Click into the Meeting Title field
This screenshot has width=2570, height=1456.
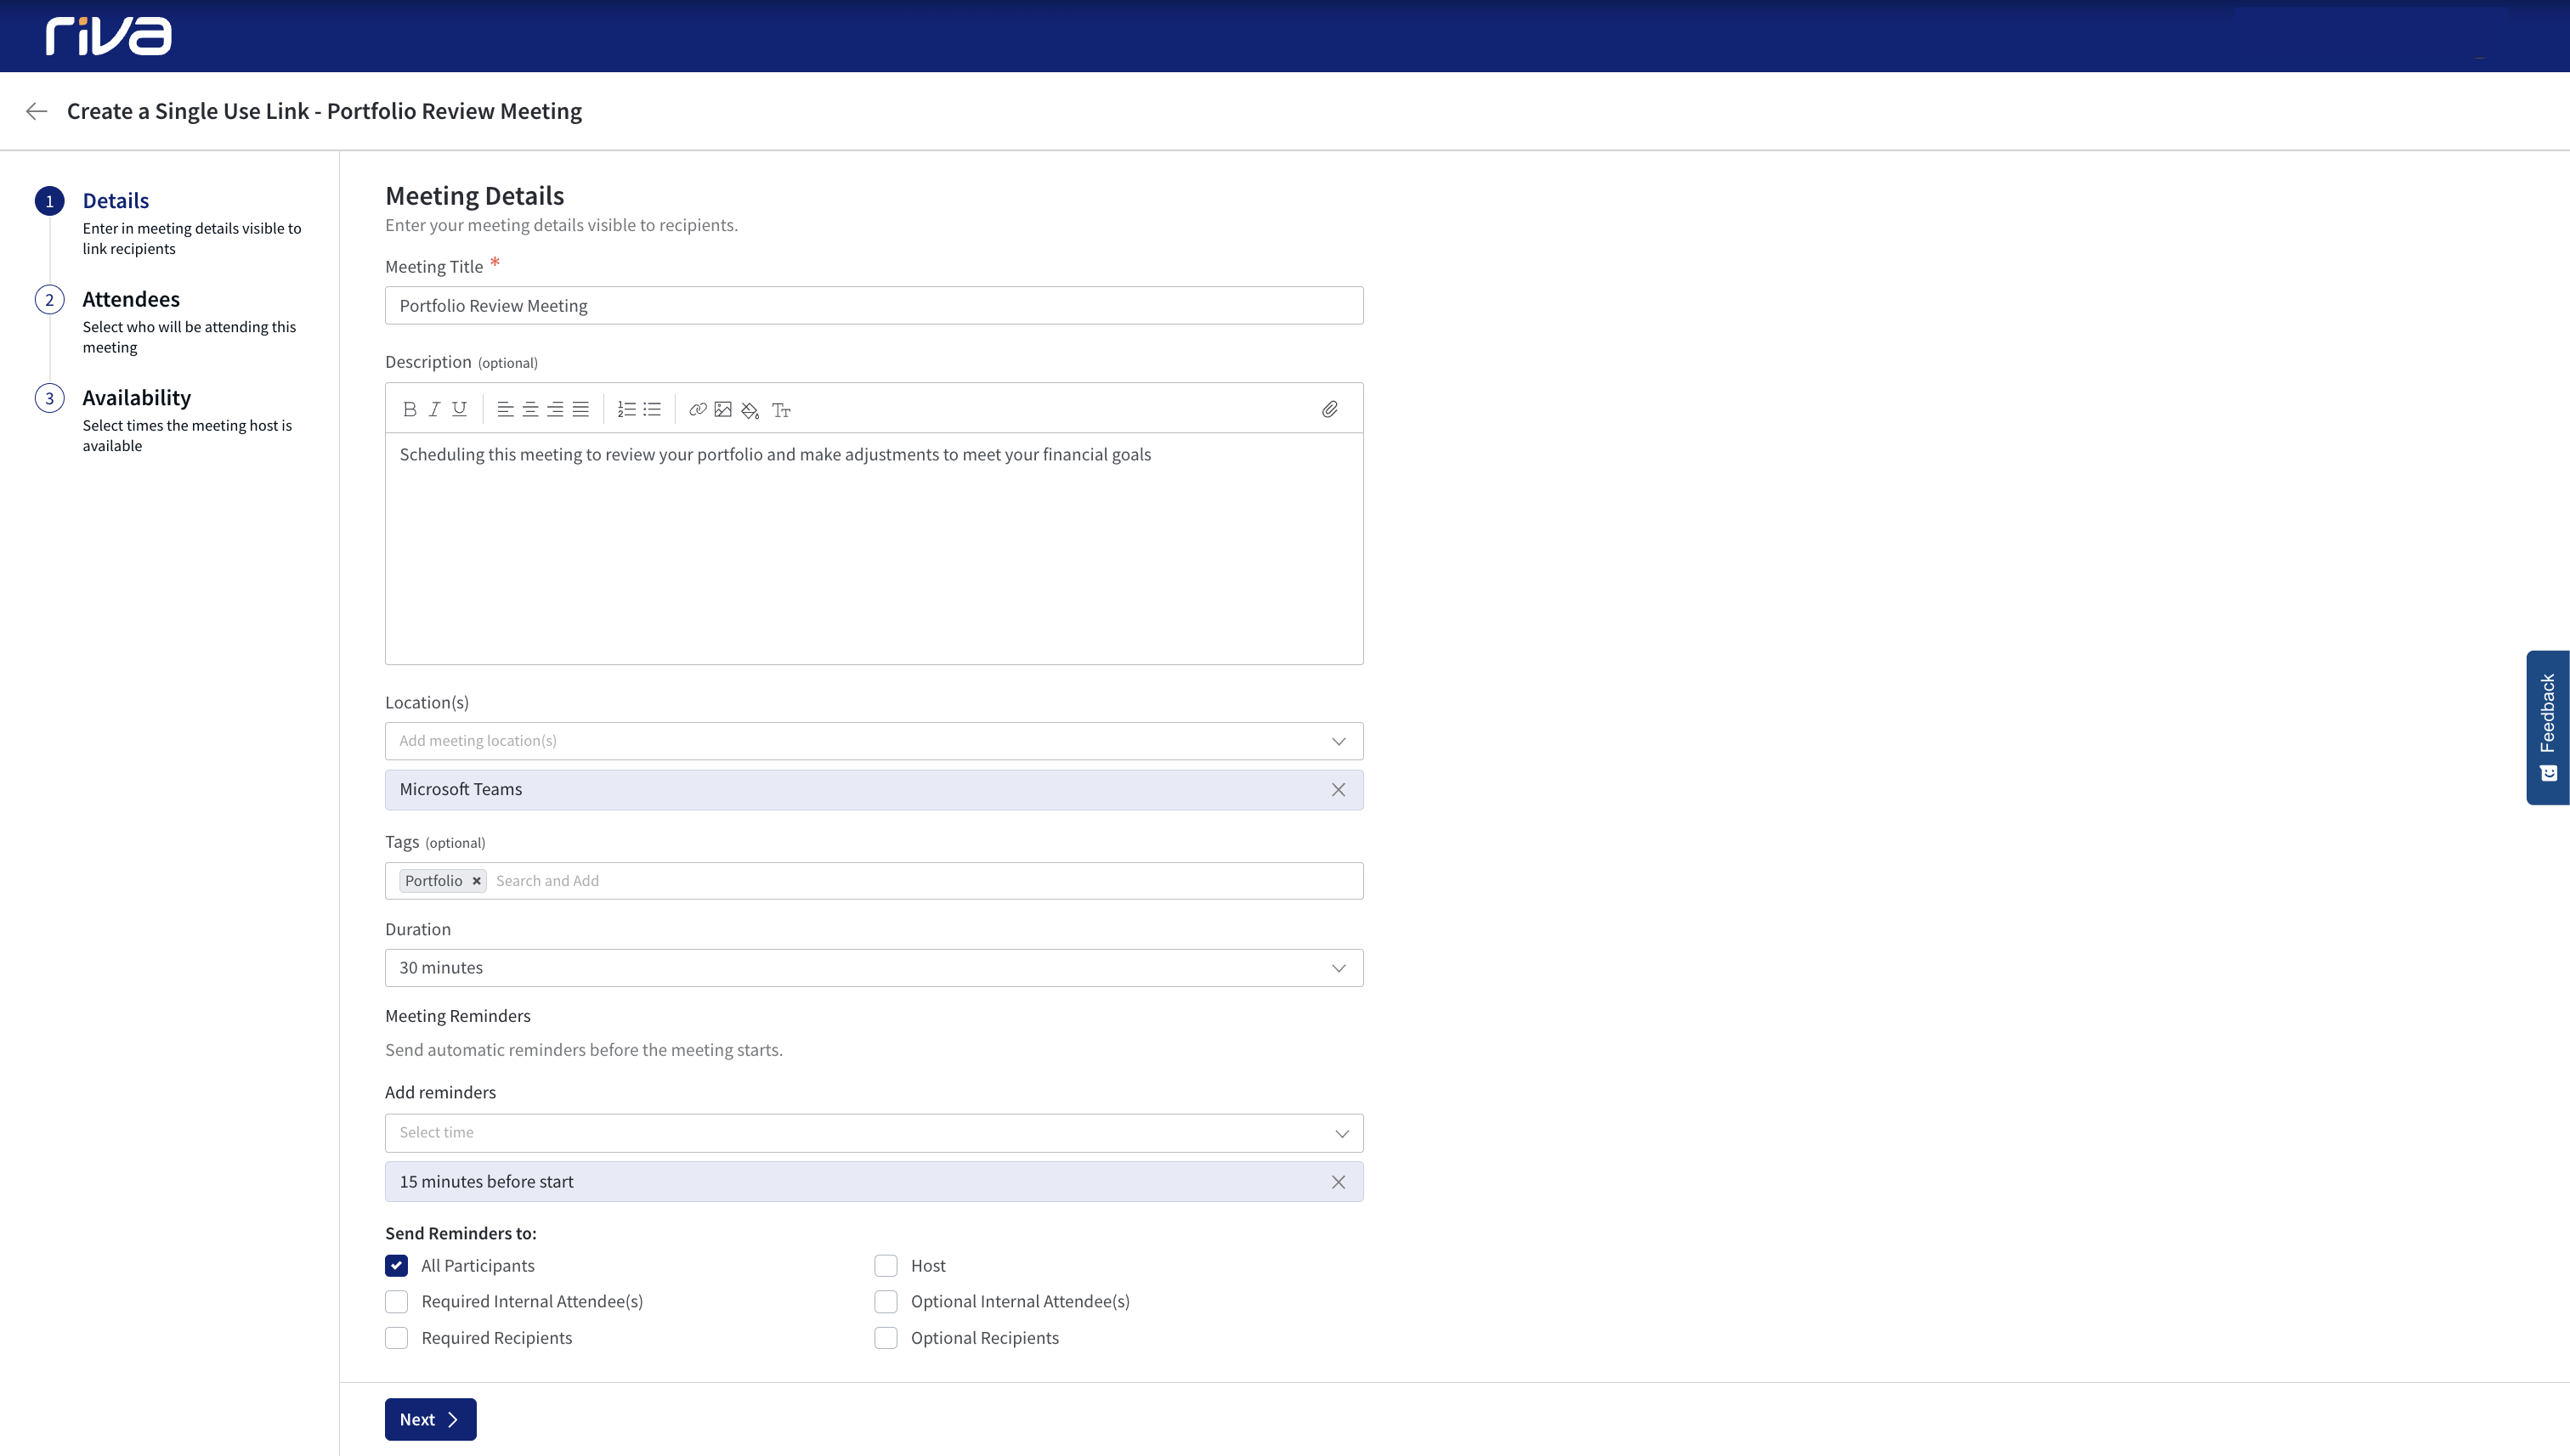point(874,305)
